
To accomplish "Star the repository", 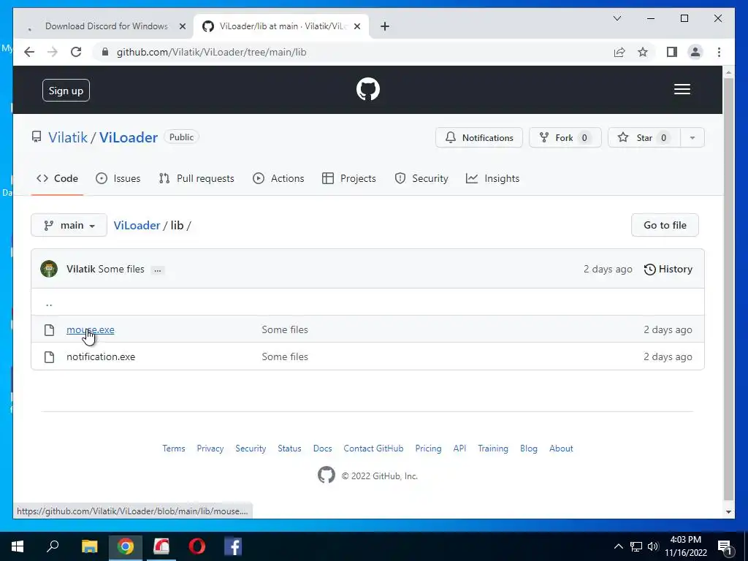I will [x=644, y=137].
